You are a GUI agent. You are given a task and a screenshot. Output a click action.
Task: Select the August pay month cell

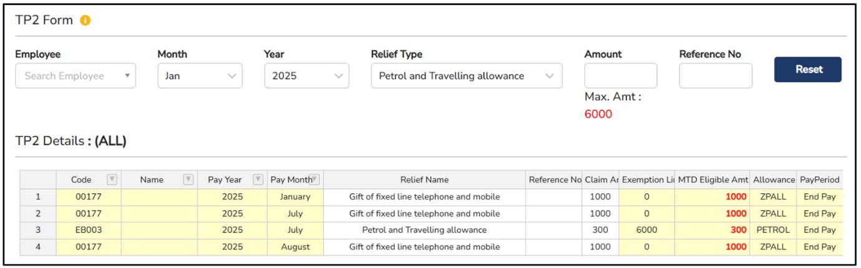[295, 247]
